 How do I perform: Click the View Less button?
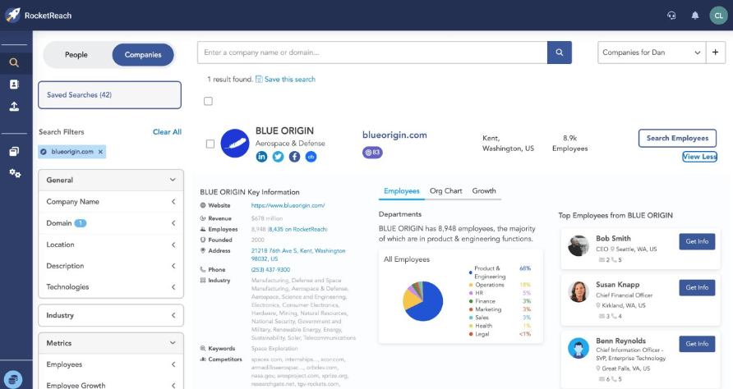(699, 157)
